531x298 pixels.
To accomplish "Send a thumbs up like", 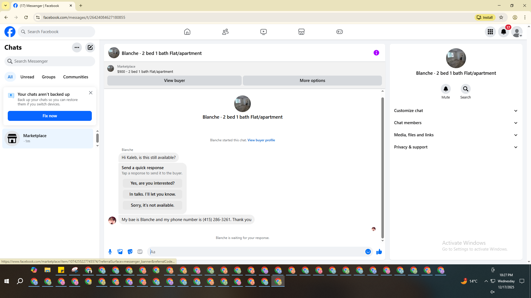I will tap(379, 252).
